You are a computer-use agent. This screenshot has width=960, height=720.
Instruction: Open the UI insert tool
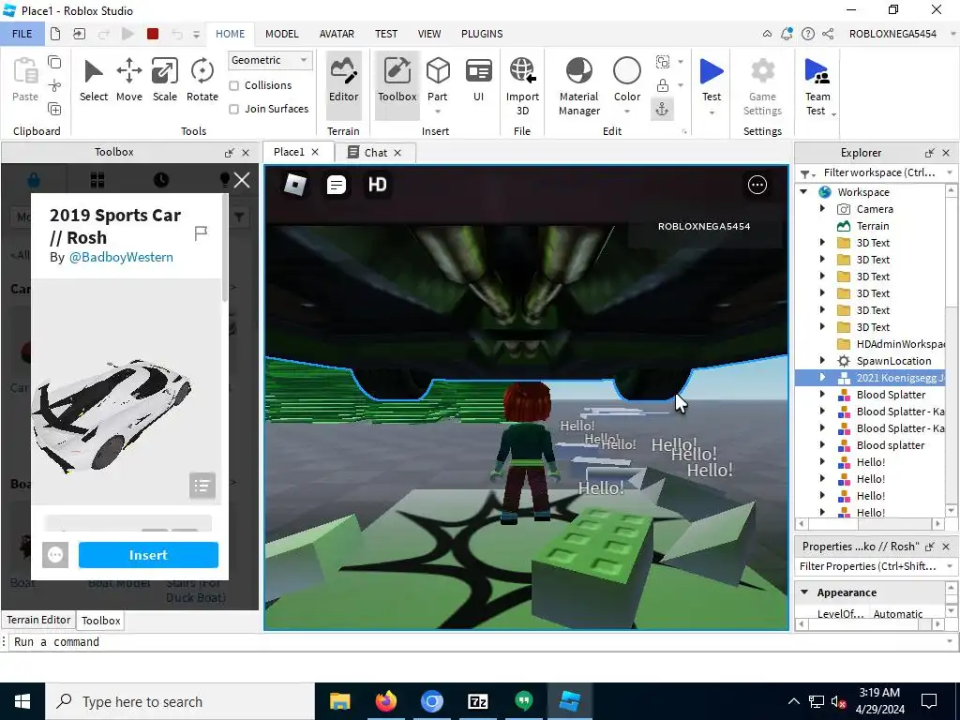coord(478,81)
